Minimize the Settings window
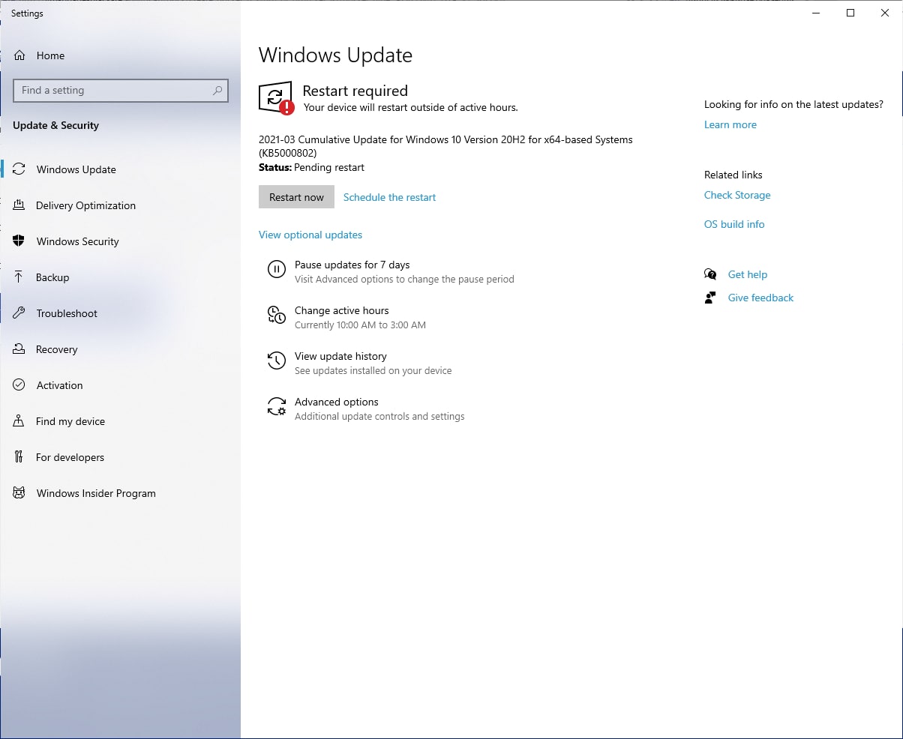Image resolution: width=903 pixels, height=739 pixels. pyautogui.click(x=816, y=13)
